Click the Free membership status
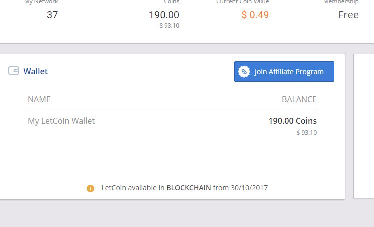Screen dimensions: 374x227 [x=348, y=15]
